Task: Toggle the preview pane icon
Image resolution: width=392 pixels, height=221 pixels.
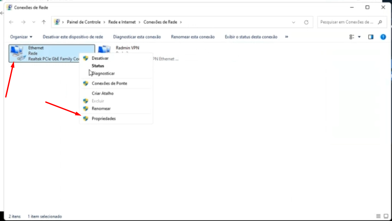Action: (371, 37)
